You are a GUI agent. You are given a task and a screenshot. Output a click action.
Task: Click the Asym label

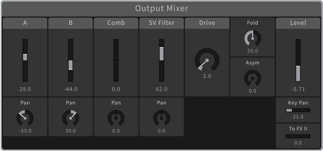[252, 63]
